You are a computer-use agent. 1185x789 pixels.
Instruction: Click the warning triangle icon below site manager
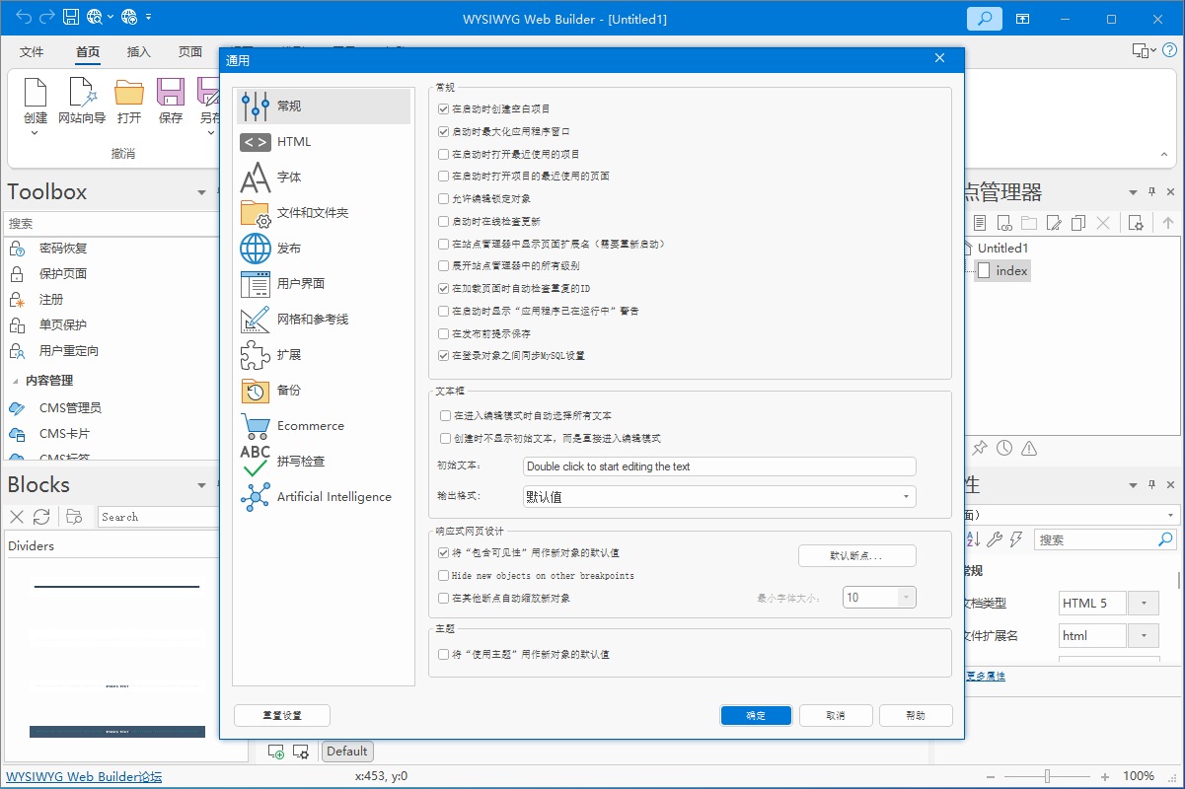pyautogui.click(x=1029, y=449)
